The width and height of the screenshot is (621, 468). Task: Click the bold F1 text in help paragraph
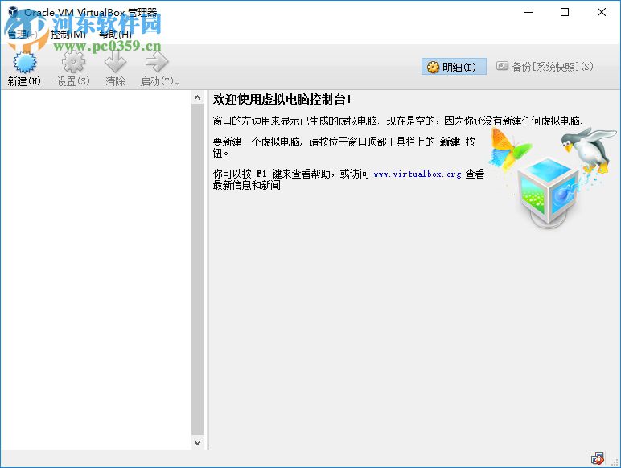click(x=261, y=174)
